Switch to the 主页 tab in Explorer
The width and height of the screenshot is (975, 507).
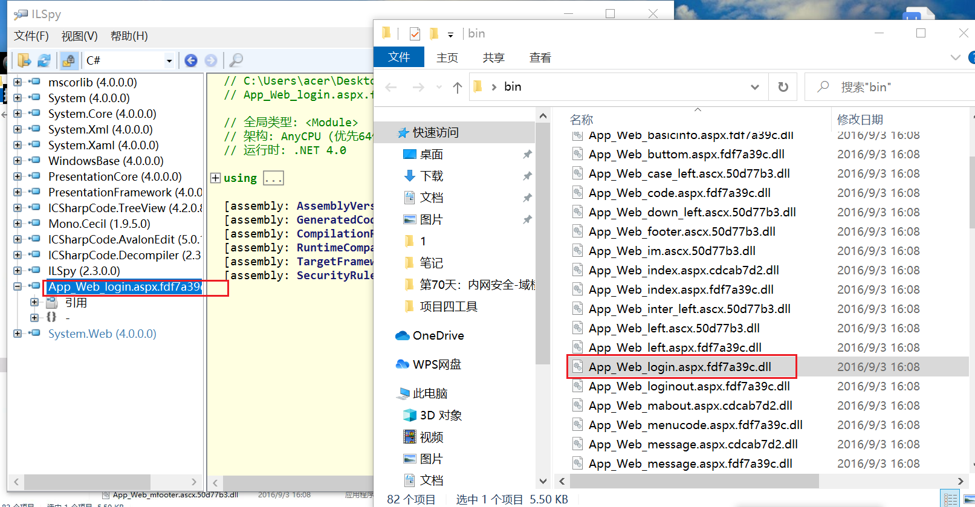coord(447,57)
